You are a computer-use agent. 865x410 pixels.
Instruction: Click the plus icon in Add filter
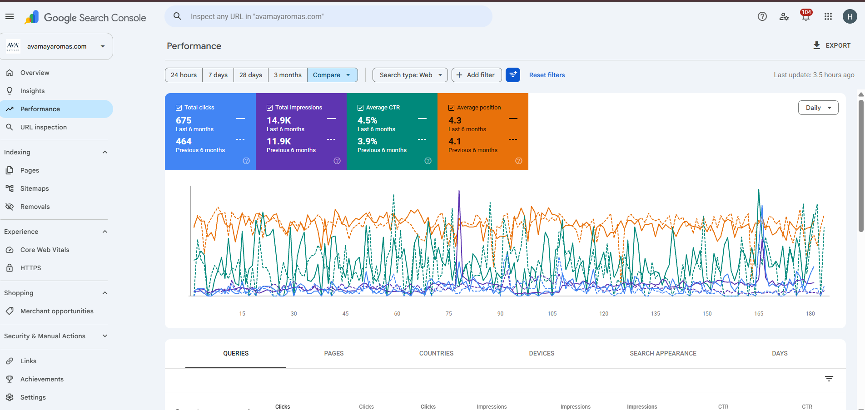(x=459, y=75)
